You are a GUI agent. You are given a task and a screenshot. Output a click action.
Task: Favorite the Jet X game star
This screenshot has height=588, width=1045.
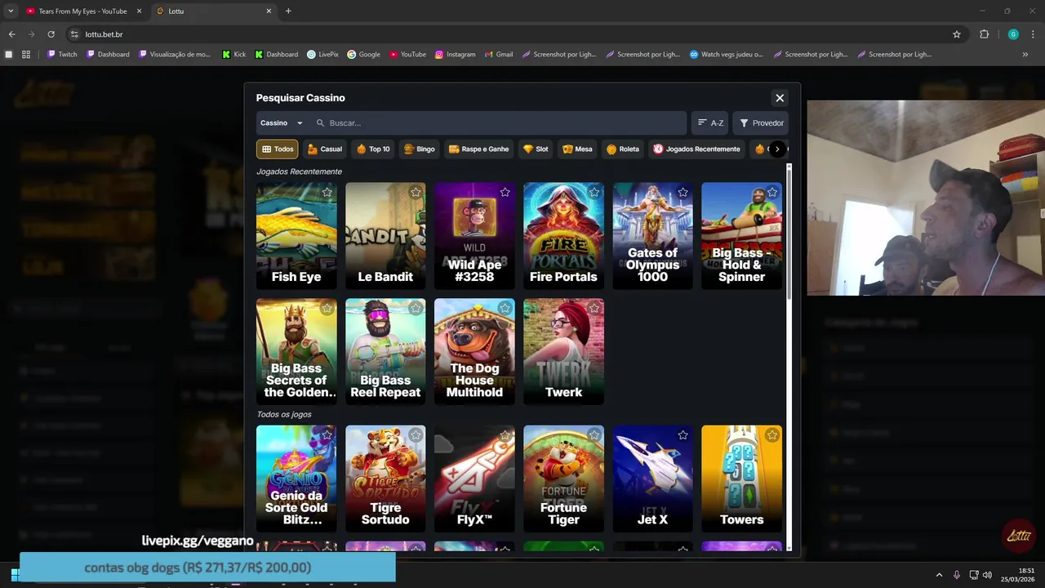(x=683, y=435)
